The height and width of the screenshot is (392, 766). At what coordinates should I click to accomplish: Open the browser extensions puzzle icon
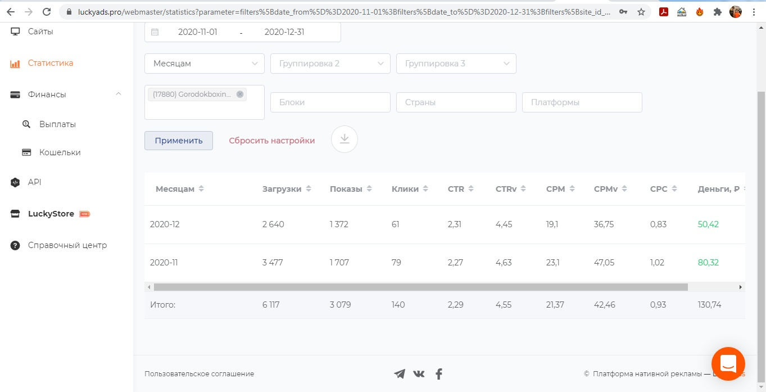coord(717,12)
